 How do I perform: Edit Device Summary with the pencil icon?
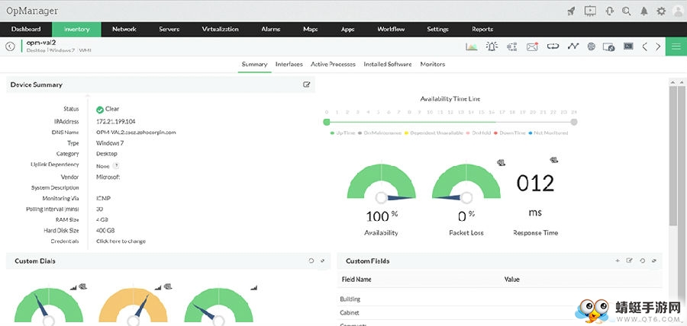point(307,85)
